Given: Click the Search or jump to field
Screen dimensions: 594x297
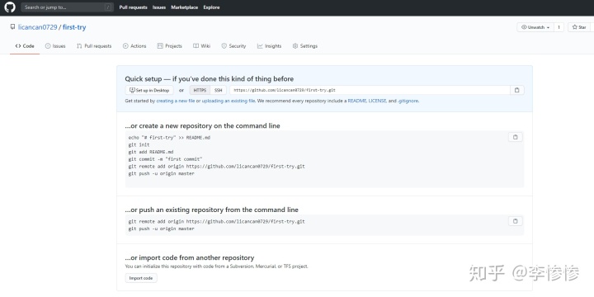Looking at the screenshot, I should click(67, 7).
